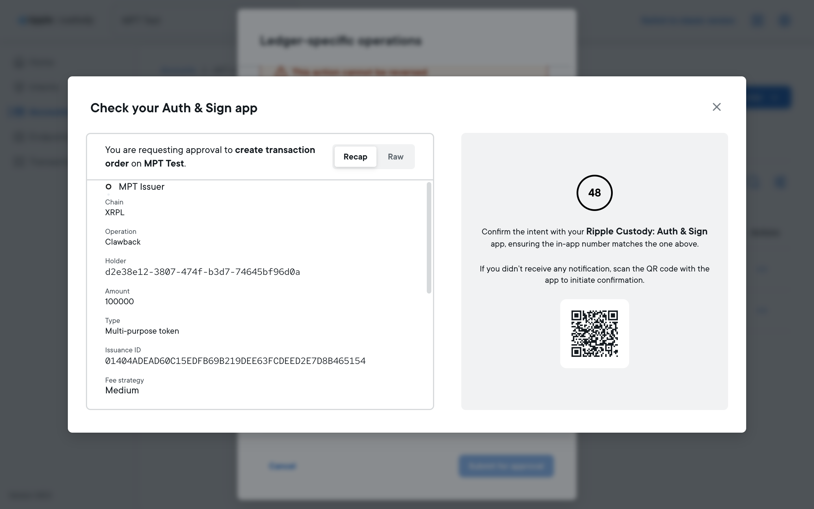The width and height of the screenshot is (814, 509).
Task: Click the Amount value 100000
Action: click(x=119, y=302)
